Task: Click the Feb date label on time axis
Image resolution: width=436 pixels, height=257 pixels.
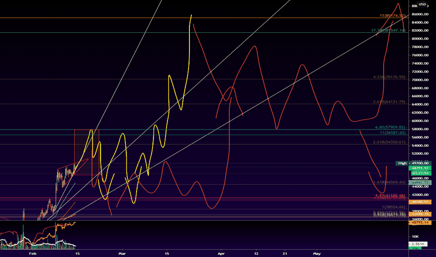Action: 33,253
